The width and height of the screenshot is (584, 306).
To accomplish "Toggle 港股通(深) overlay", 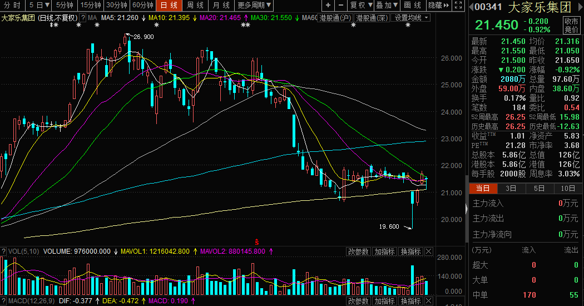I will pos(372,18).
